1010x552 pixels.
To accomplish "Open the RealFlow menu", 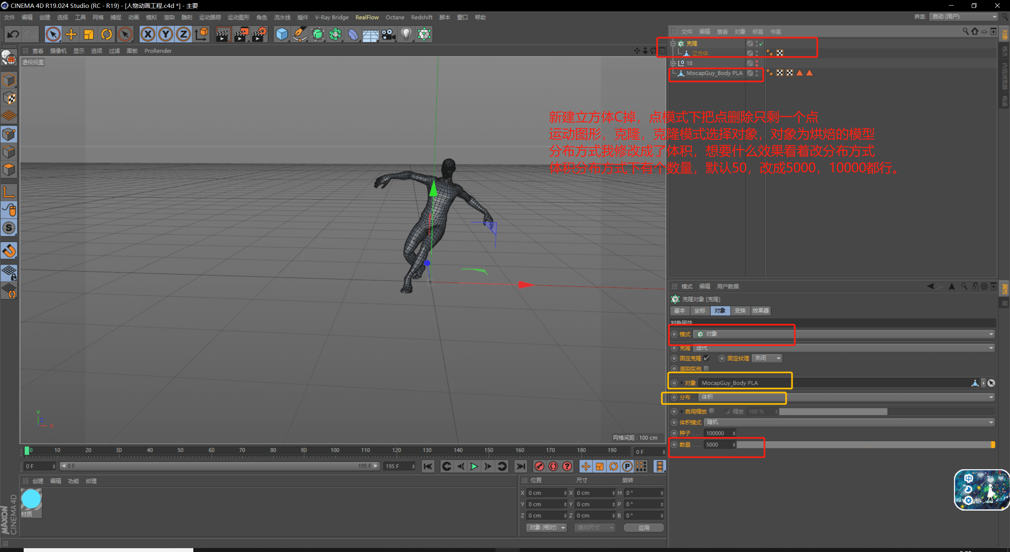I will coord(367,17).
